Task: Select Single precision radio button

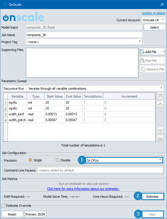Action: point(30,160)
